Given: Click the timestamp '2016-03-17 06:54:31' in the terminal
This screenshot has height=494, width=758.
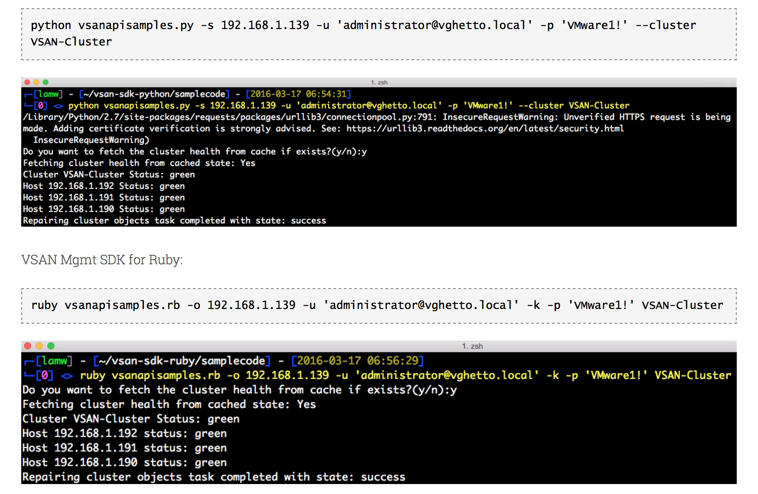Looking at the screenshot, I should (x=298, y=94).
